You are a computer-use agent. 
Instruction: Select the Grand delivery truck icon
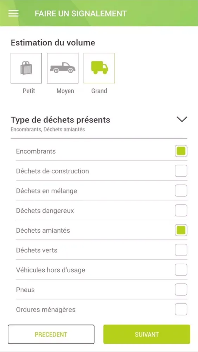99,68
